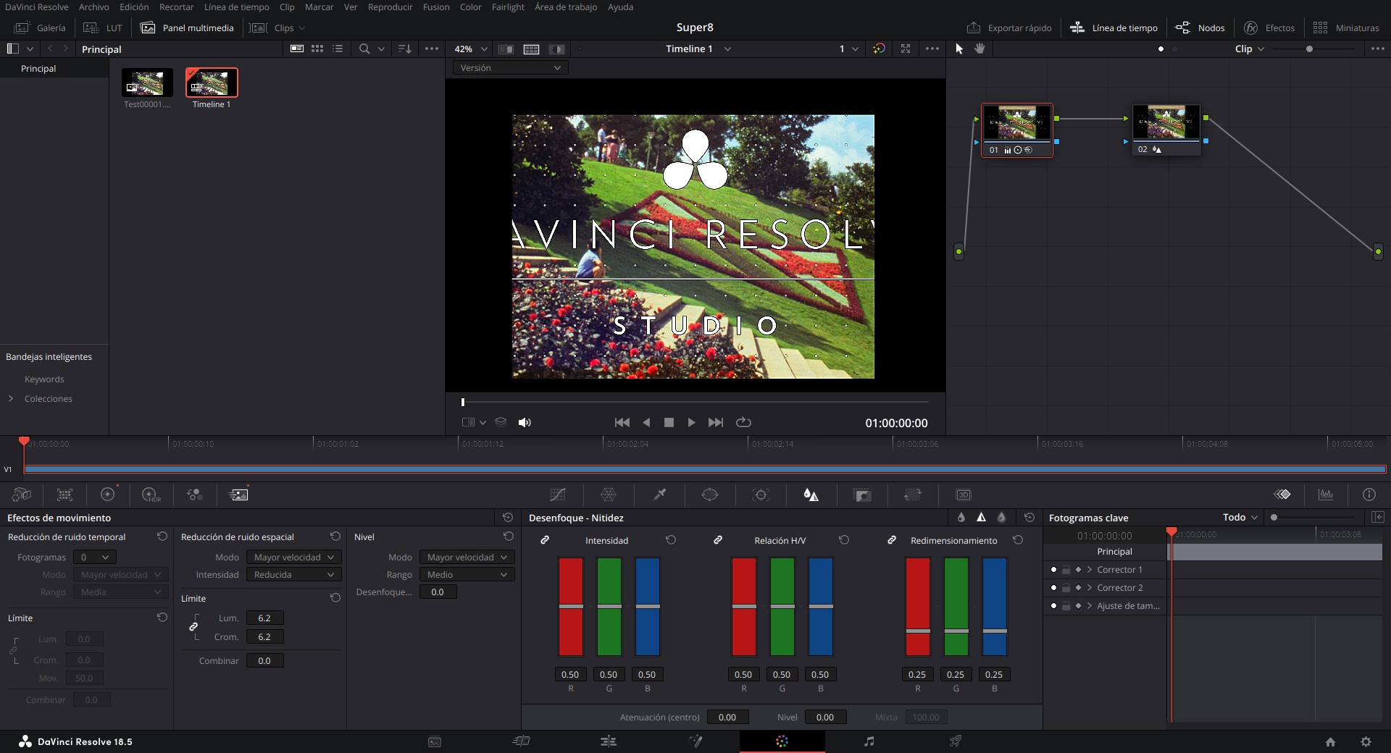Show the Information panel icon

[1369, 495]
